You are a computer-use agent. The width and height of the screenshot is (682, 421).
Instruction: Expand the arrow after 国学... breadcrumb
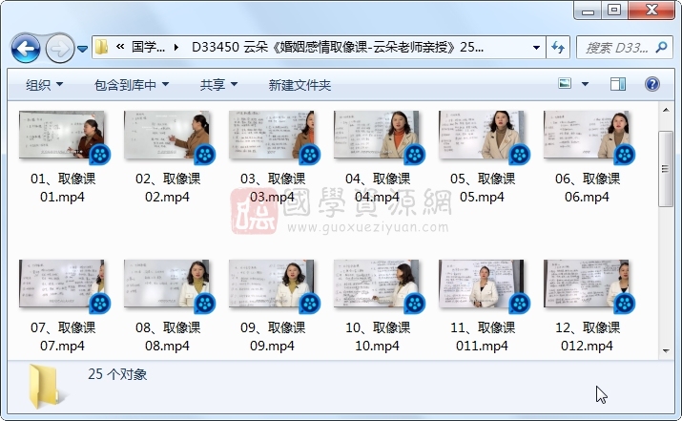coord(176,47)
